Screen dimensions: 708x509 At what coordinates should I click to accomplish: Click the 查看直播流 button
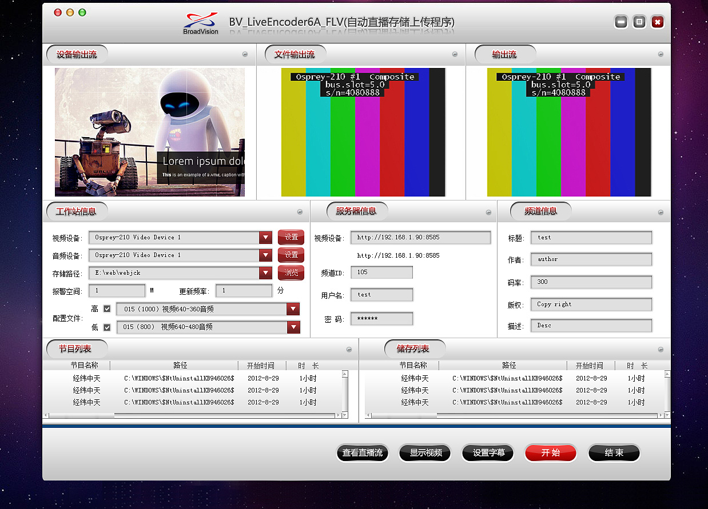[363, 453]
